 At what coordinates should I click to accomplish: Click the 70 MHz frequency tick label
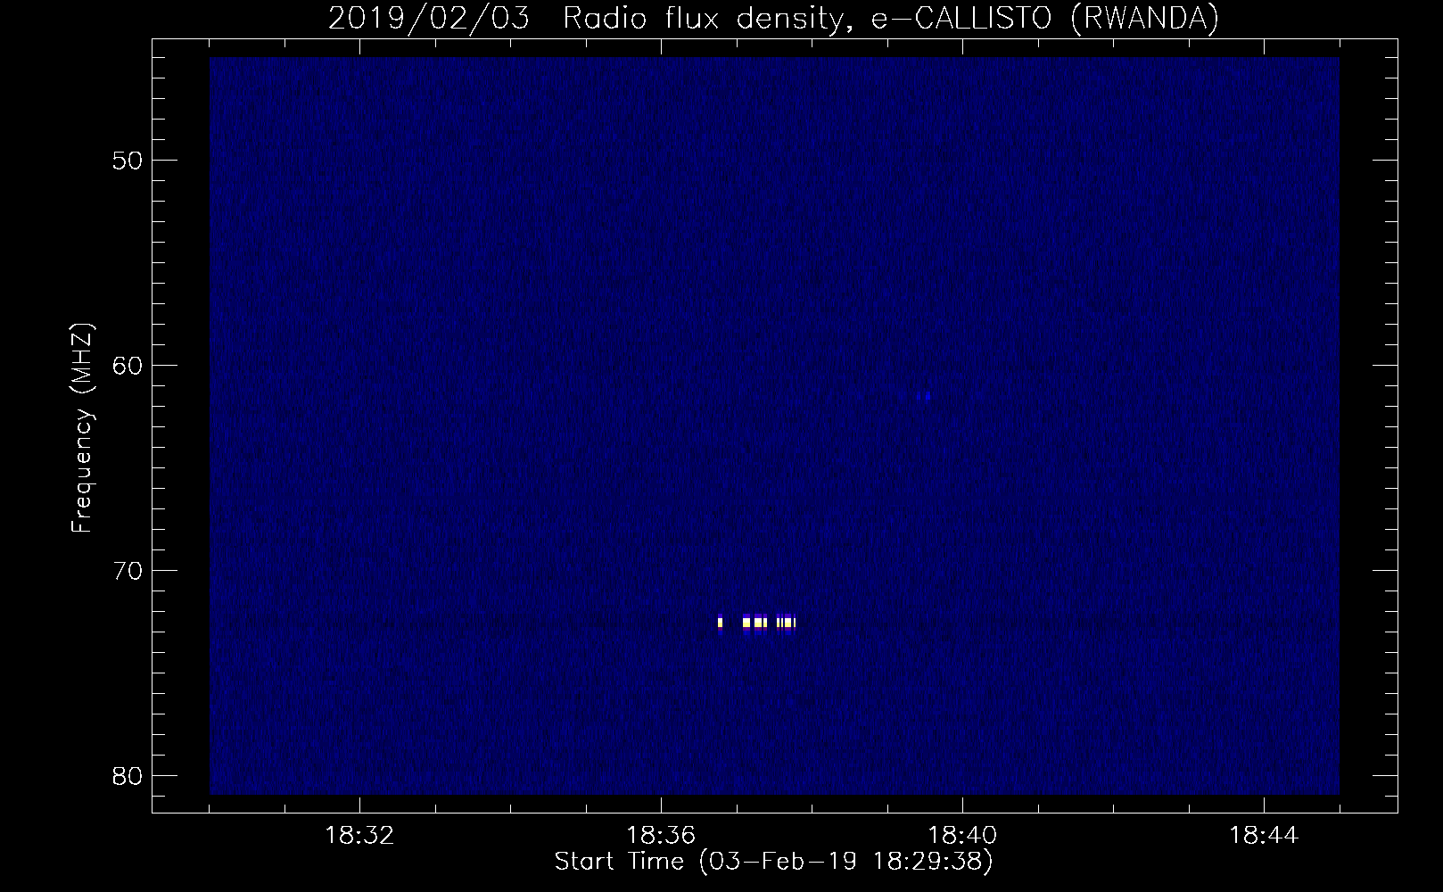[x=128, y=571]
